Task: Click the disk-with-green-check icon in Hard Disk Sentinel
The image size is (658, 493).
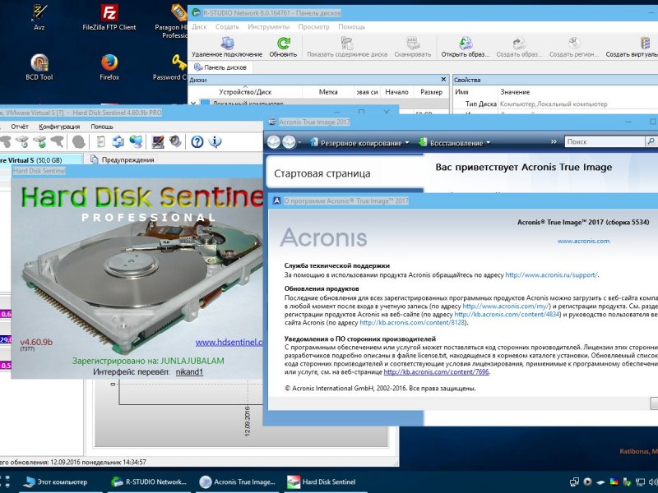Action: click(x=39, y=142)
